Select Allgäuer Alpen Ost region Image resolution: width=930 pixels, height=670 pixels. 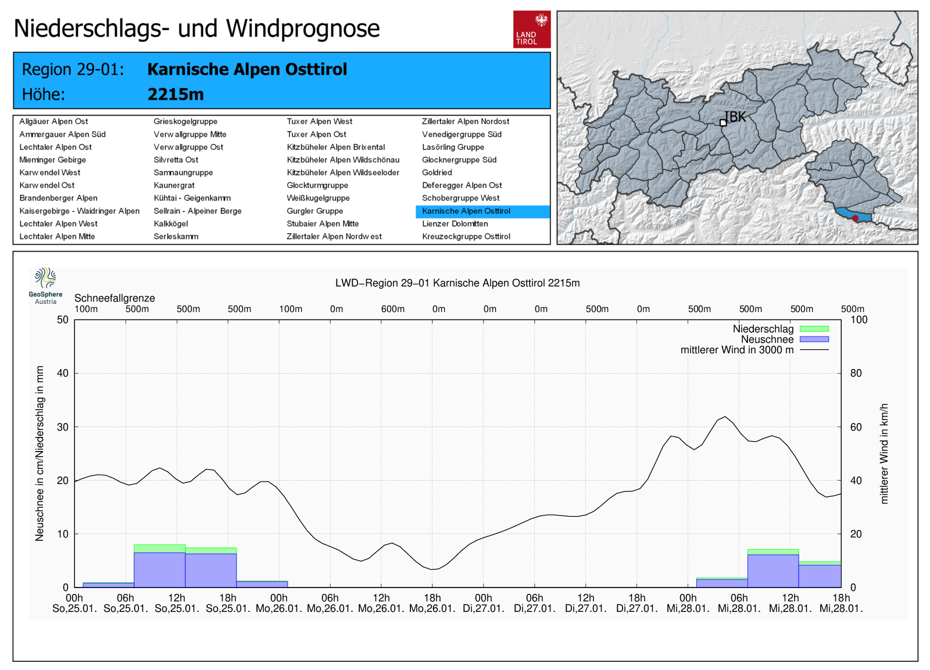(53, 121)
